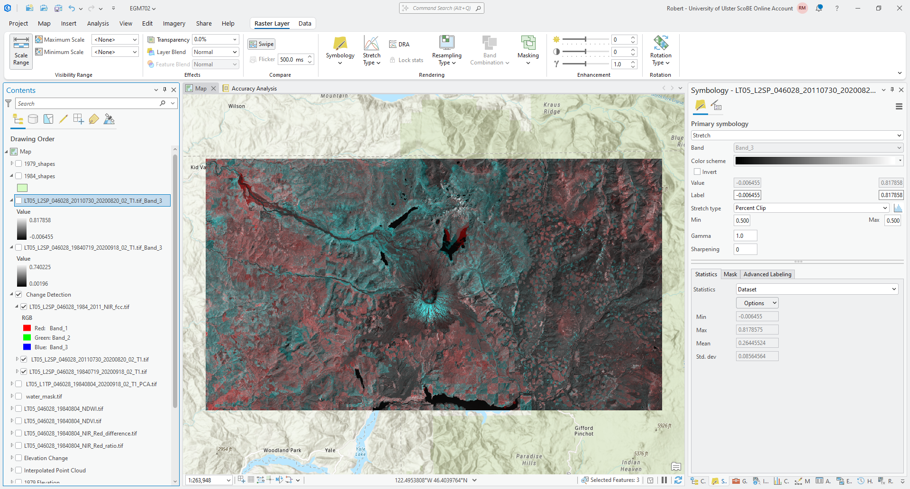Click the histogram icon beside Stretch type

click(898, 208)
